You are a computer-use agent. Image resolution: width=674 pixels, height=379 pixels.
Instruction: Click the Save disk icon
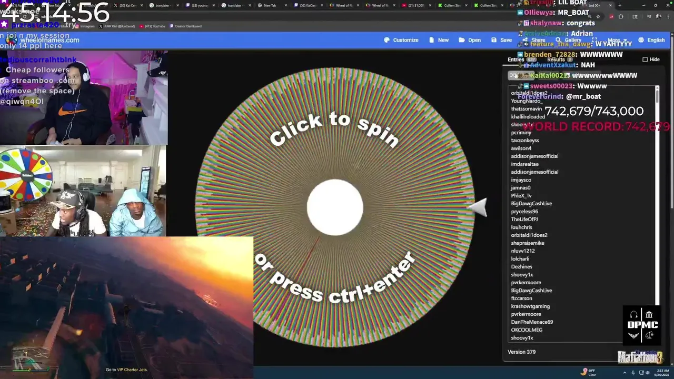tap(494, 40)
